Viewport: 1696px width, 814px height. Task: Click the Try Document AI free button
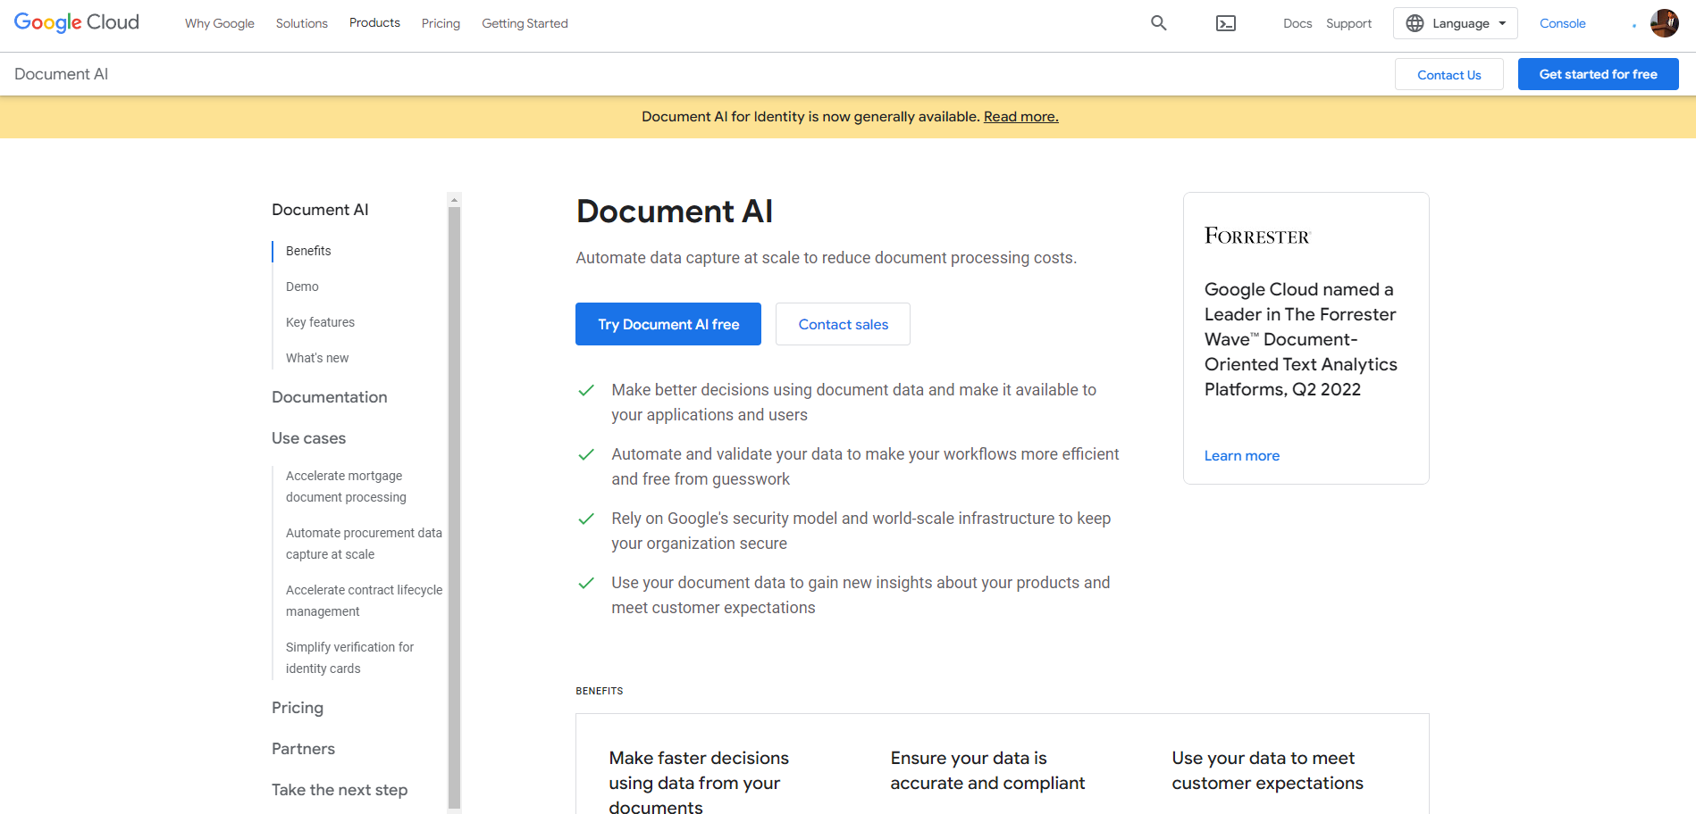668,324
